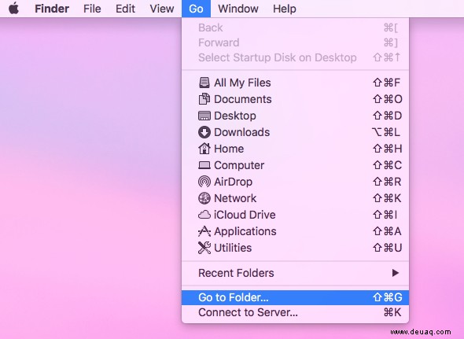This screenshot has width=464, height=339.
Task: Click Select Startup Disk on Desktop
Action: [x=296, y=57]
